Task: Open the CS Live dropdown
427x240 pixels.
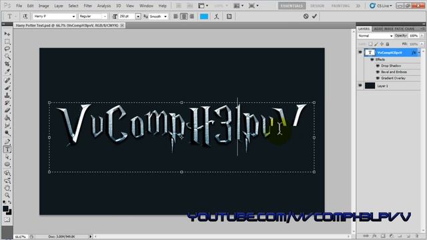Action: pos(381,6)
